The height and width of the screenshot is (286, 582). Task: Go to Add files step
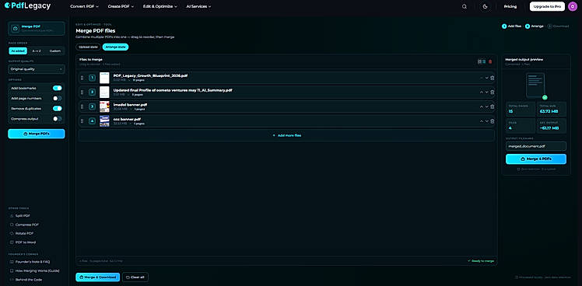(x=511, y=26)
